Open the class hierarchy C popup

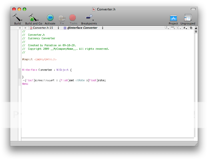[x=179, y=28]
